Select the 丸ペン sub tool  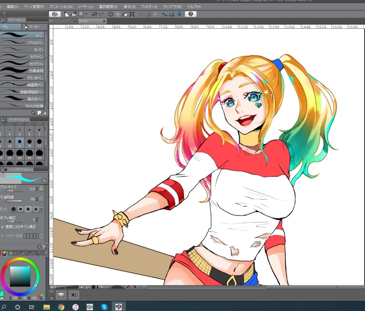[22, 50]
